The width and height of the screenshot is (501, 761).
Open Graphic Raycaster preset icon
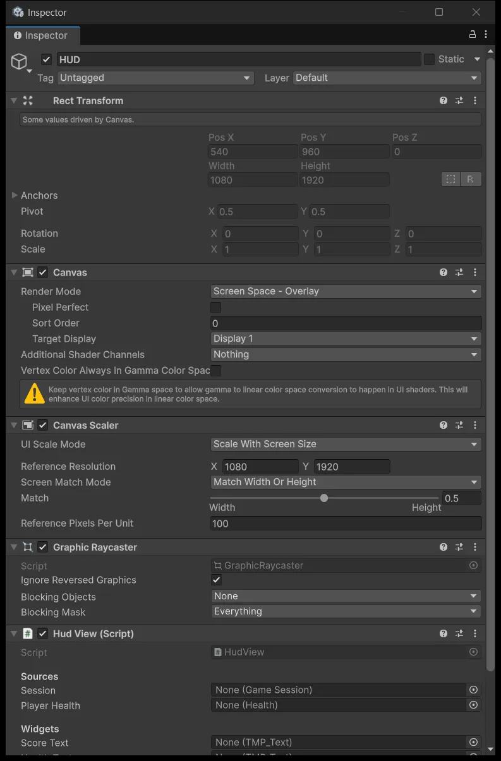click(459, 547)
